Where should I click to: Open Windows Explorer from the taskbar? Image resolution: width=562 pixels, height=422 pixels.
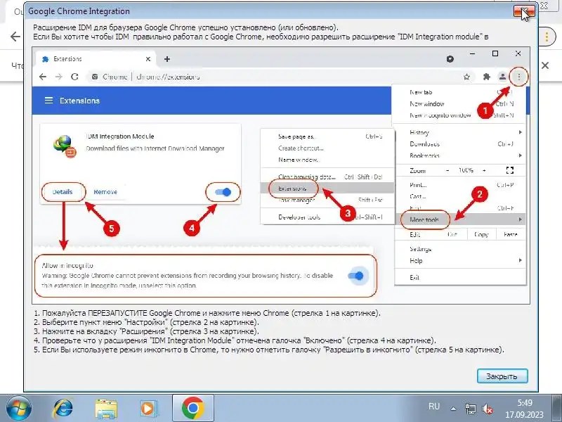point(106,409)
